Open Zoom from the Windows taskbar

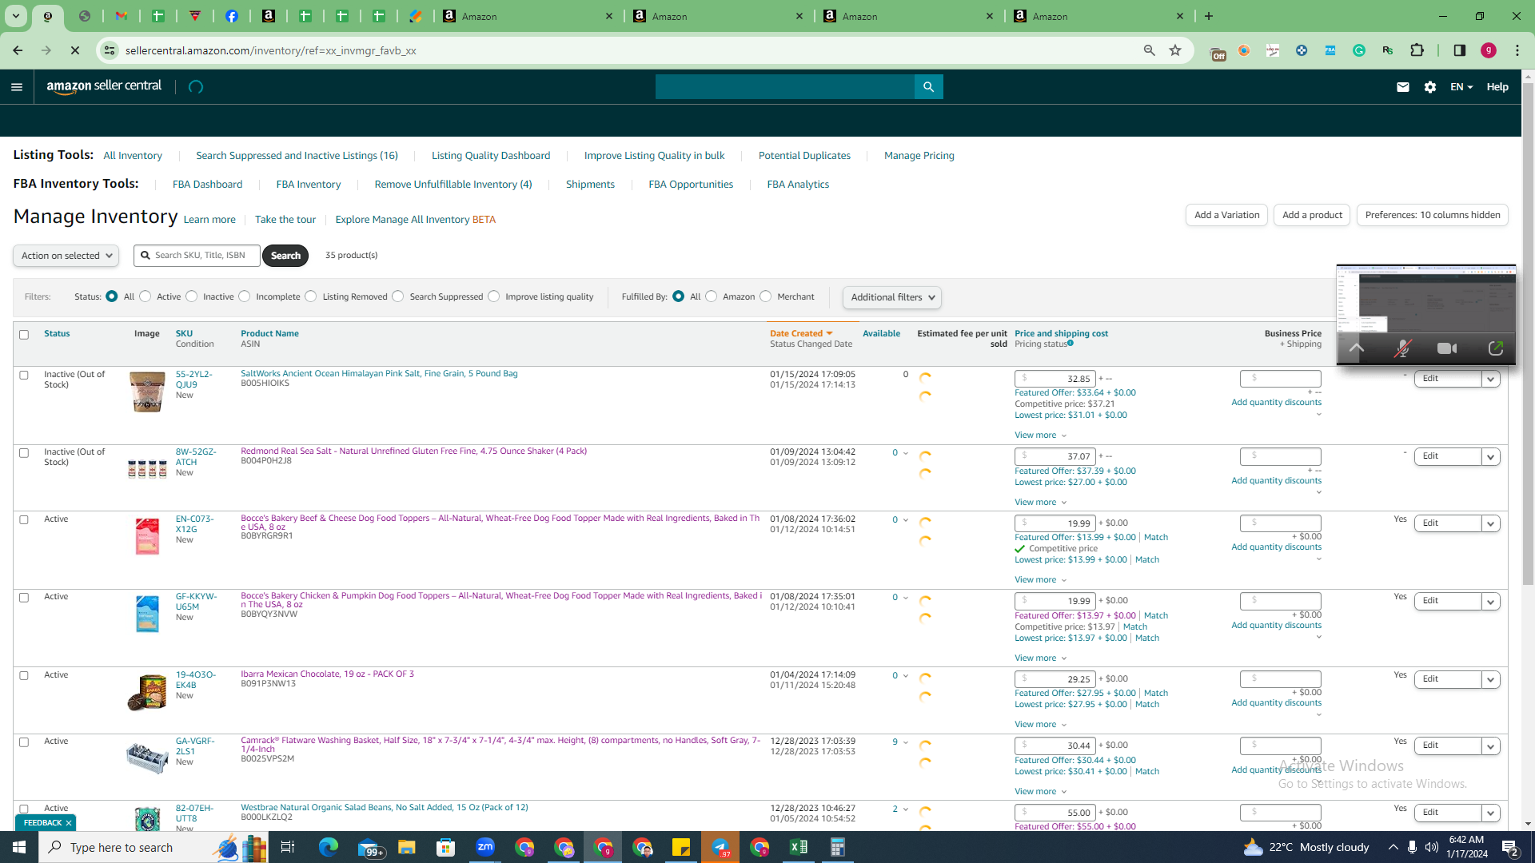tap(485, 847)
